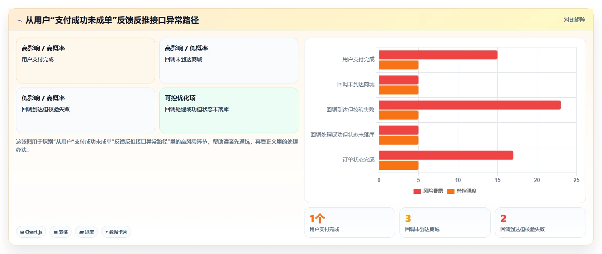Image resolution: width=602 pixels, height=254 pixels.
Task: Click the red bar for 回调处理成功但状态未落库
Action: [399, 130]
